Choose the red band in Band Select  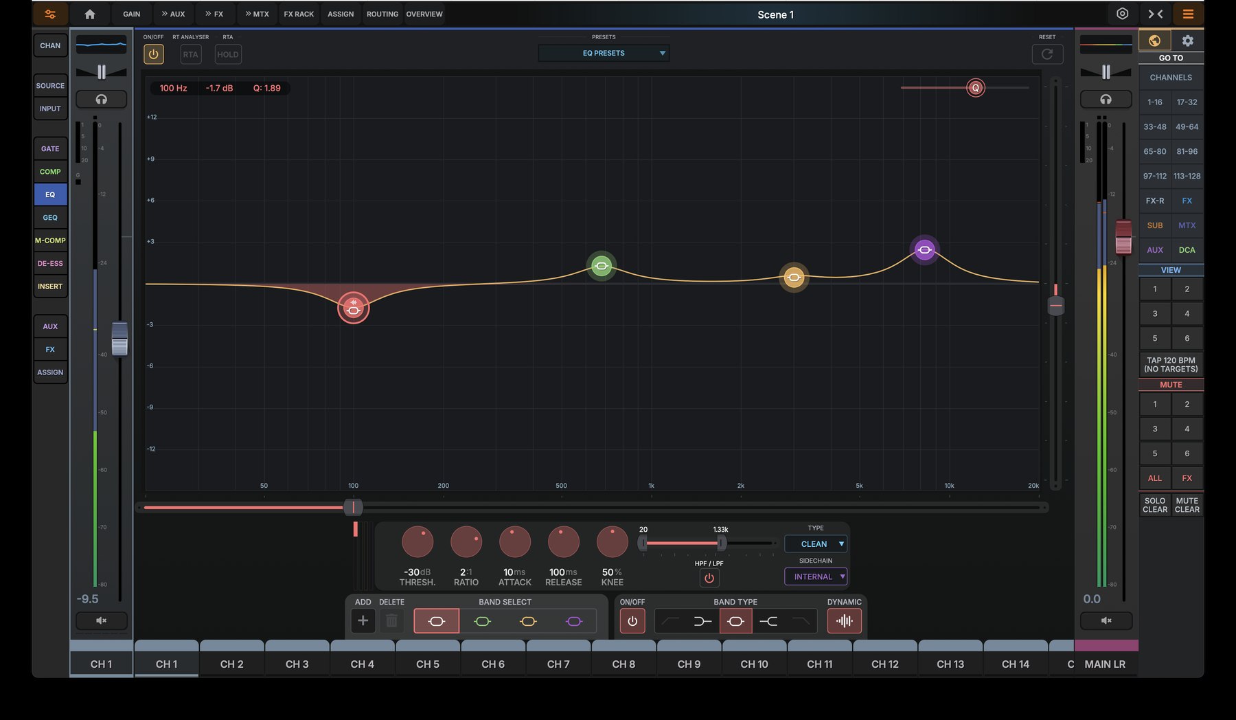[436, 621]
